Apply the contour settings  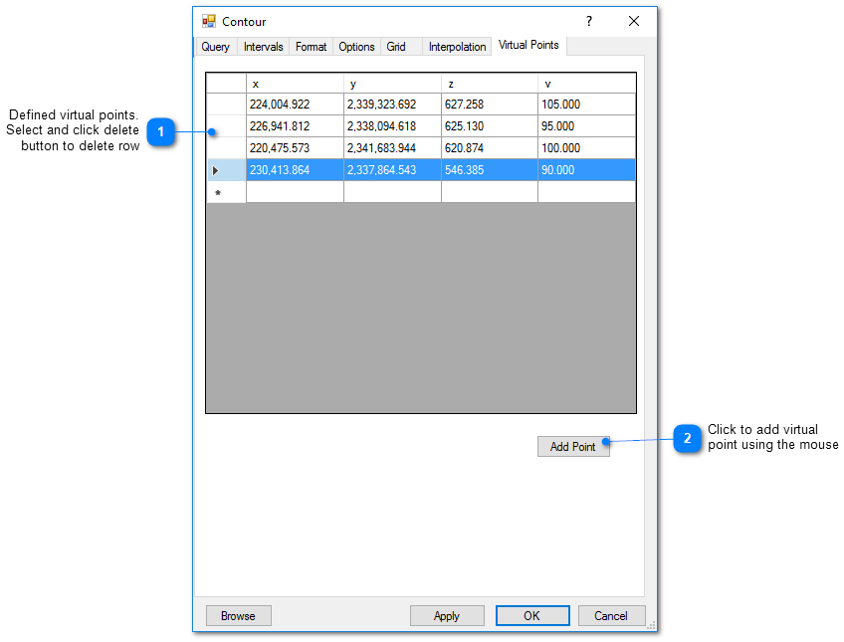tap(447, 615)
